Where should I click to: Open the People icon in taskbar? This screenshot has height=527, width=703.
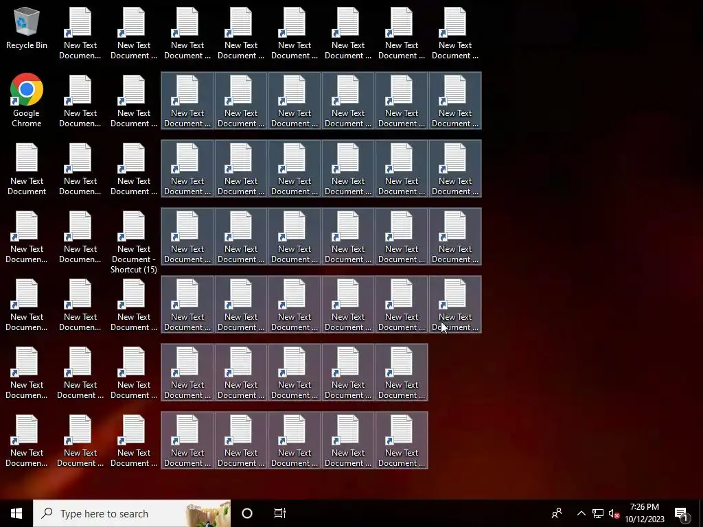557,513
